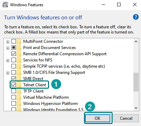
Task: Select the Windows Hypervisor Platform label
Action: tap(50, 104)
